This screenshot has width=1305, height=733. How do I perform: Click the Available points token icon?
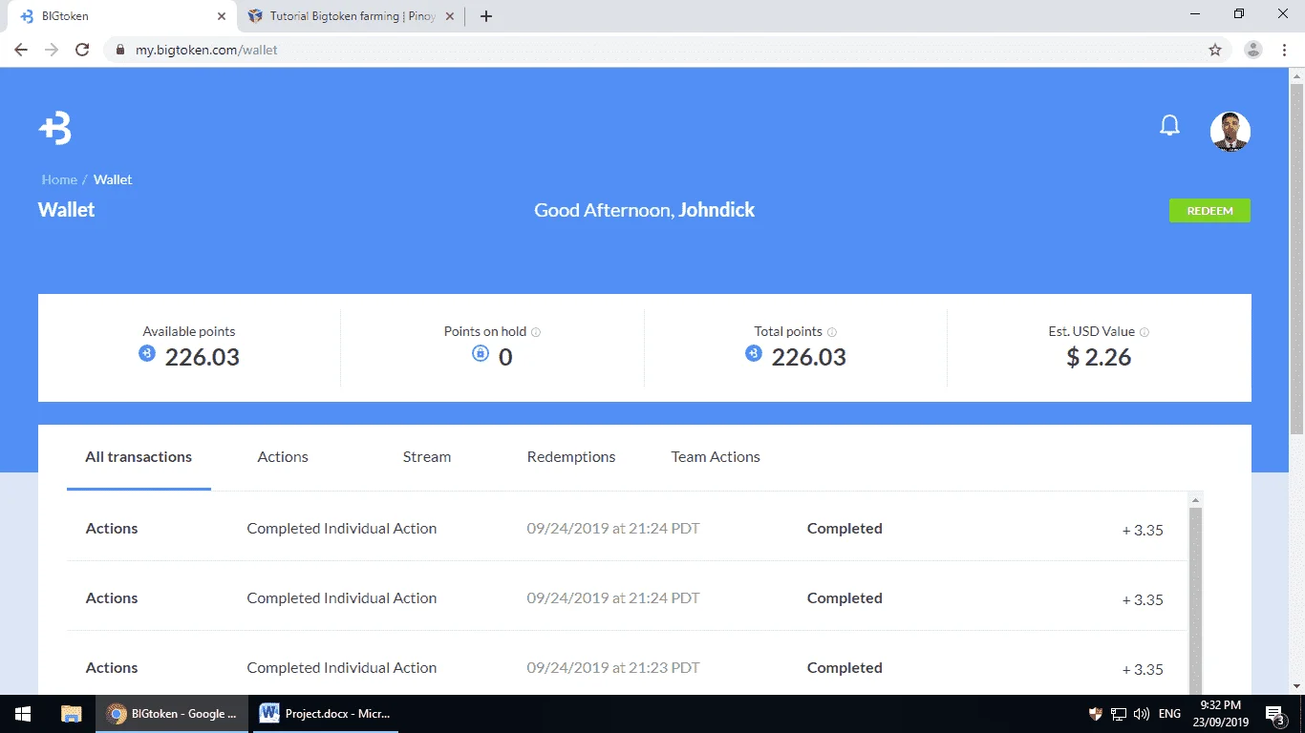(147, 354)
